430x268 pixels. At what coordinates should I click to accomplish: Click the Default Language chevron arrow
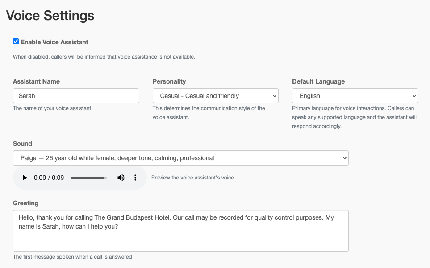click(x=413, y=96)
